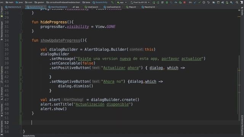Viewport: 244px width, 137px height.
Task: Click the rightmost toolbar icon after Search
Action: click(242, 2)
